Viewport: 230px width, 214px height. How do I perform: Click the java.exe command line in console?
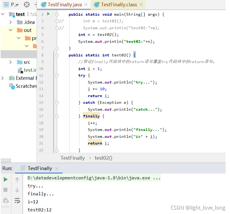tap(94, 178)
